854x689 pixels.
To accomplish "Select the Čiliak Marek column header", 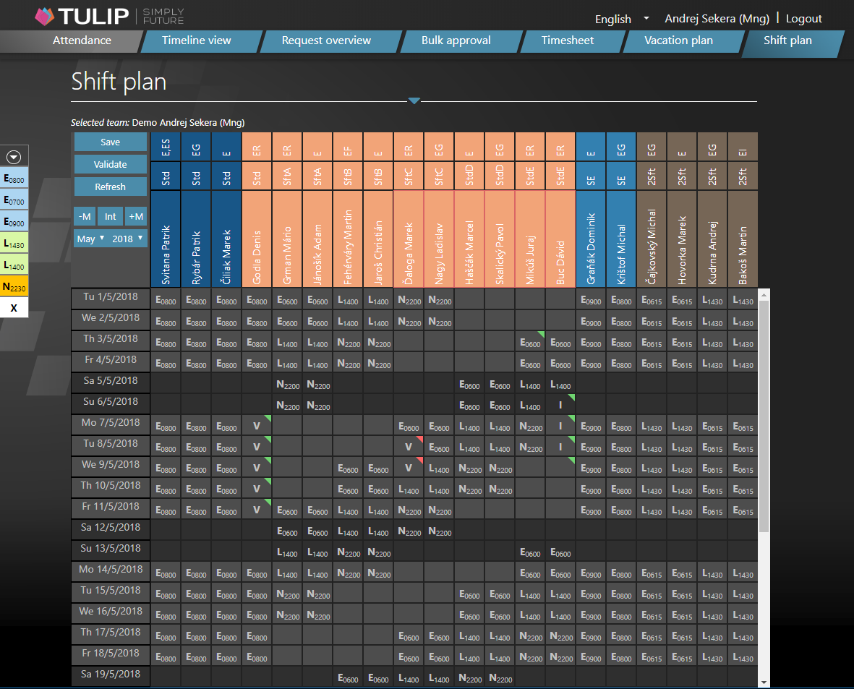I will tap(226, 239).
